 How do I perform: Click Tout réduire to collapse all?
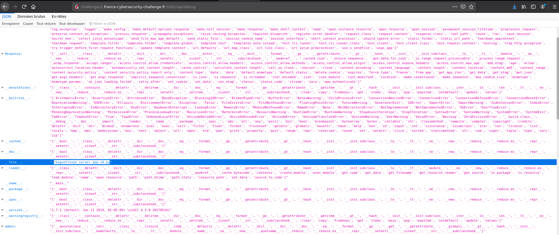click(x=46, y=24)
